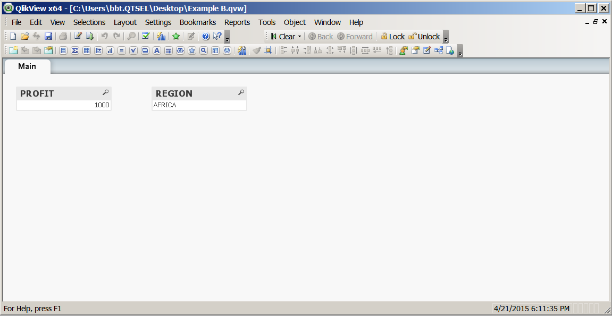Click the WebView mode globe icon
The image size is (612, 316).
[x=450, y=50]
